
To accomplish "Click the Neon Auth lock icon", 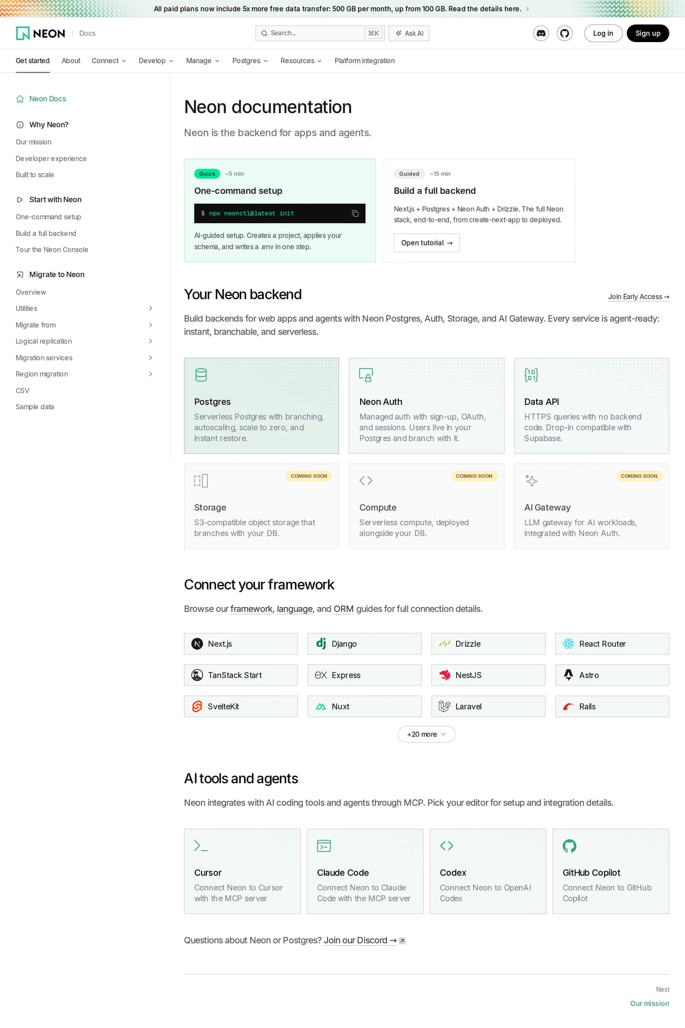I will [366, 375].
